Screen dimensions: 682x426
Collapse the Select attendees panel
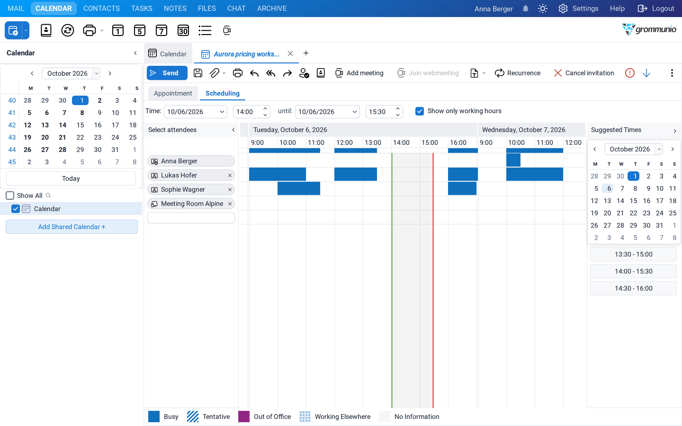pyautogui.click(x=233, y=130)
